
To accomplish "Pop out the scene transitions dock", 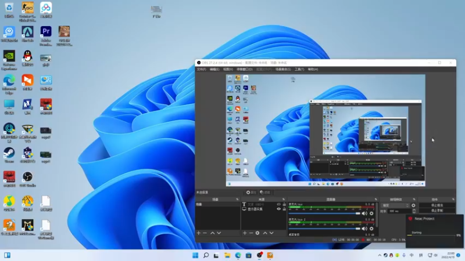I will [414, 200].
